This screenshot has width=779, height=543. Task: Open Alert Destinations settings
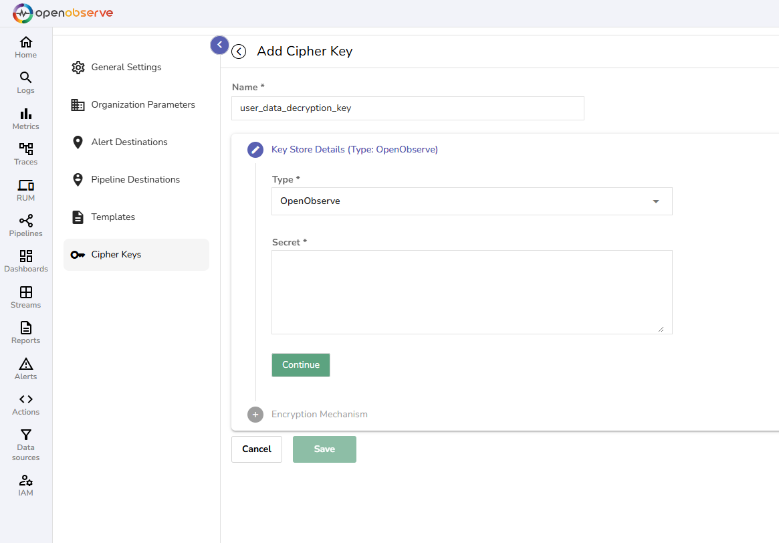[x=129, y=142]
